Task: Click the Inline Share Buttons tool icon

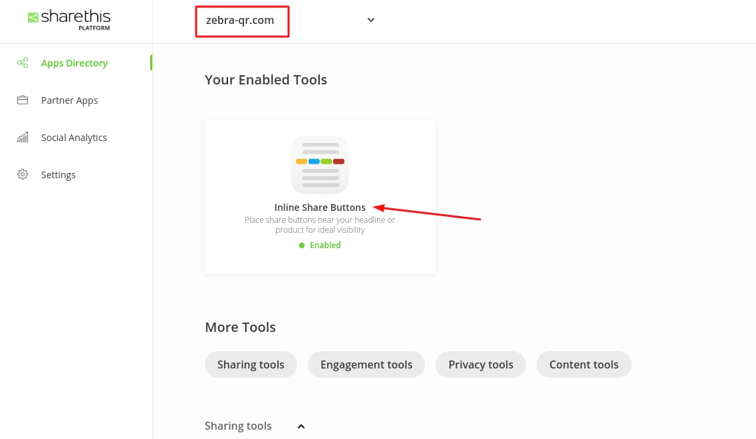Action: pyautogui.click(x=320, y=165)
